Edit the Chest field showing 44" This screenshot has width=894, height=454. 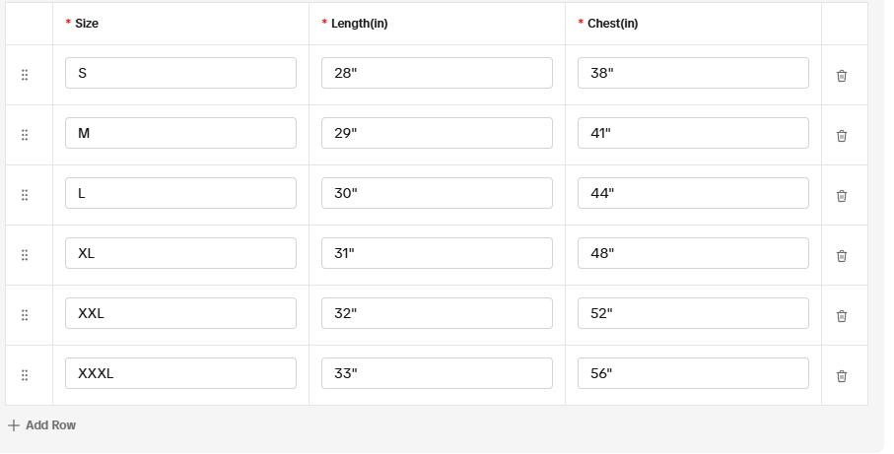[693, 193]
